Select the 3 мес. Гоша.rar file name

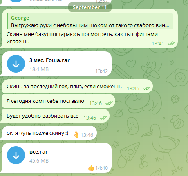(x=49, y=60)
